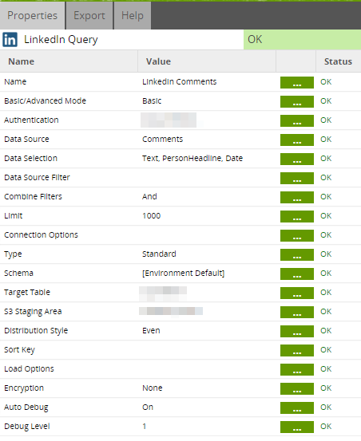Click ellipsis button for Combine Filters
This screenshot has height=441, width=361.
[x=297, y=197]
